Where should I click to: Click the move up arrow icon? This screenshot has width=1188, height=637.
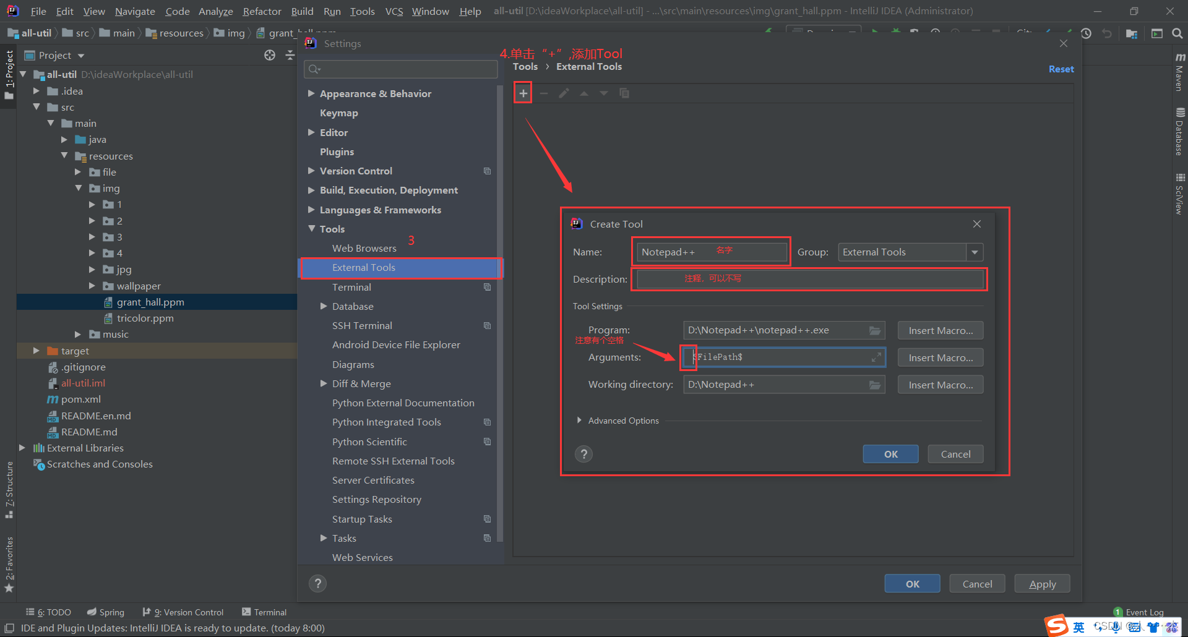click(584, 93)
